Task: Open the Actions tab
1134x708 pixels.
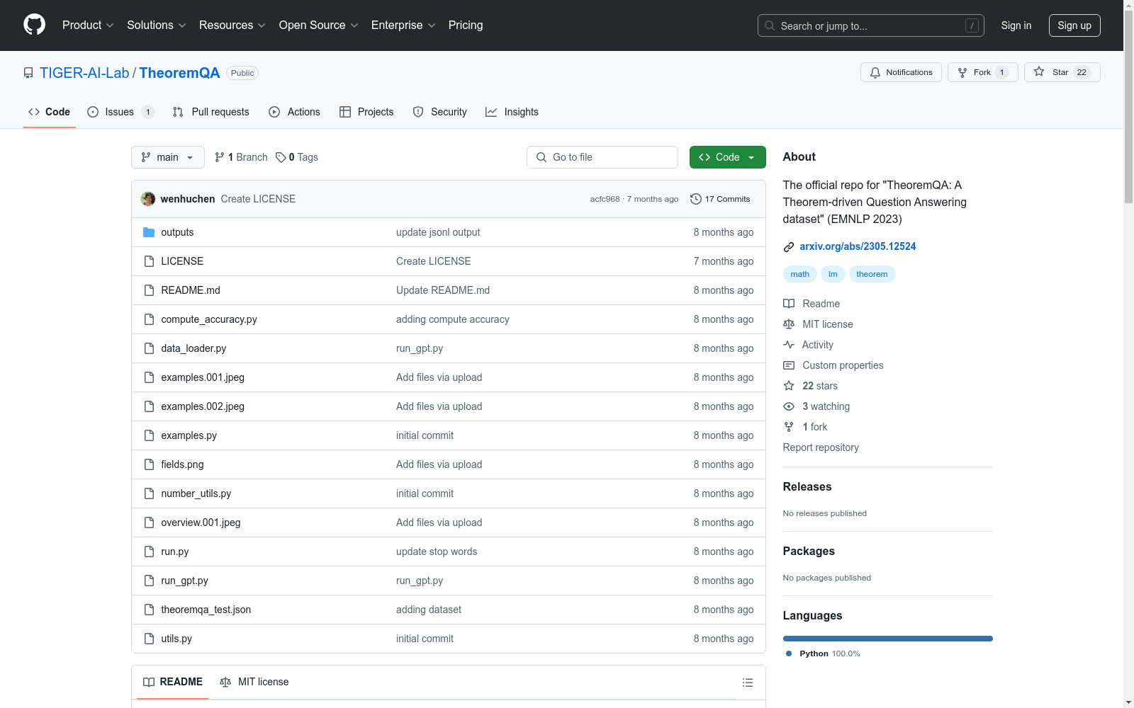Action: point(295,112)
